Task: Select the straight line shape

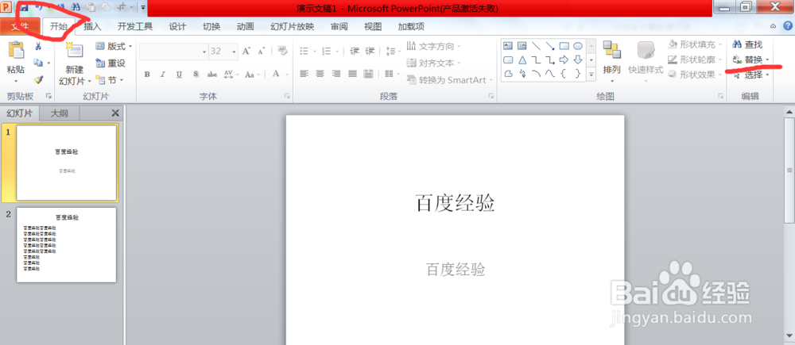Action: pos(537,46)
